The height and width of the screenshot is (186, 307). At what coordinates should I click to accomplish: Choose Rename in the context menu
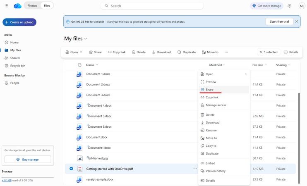224,130
